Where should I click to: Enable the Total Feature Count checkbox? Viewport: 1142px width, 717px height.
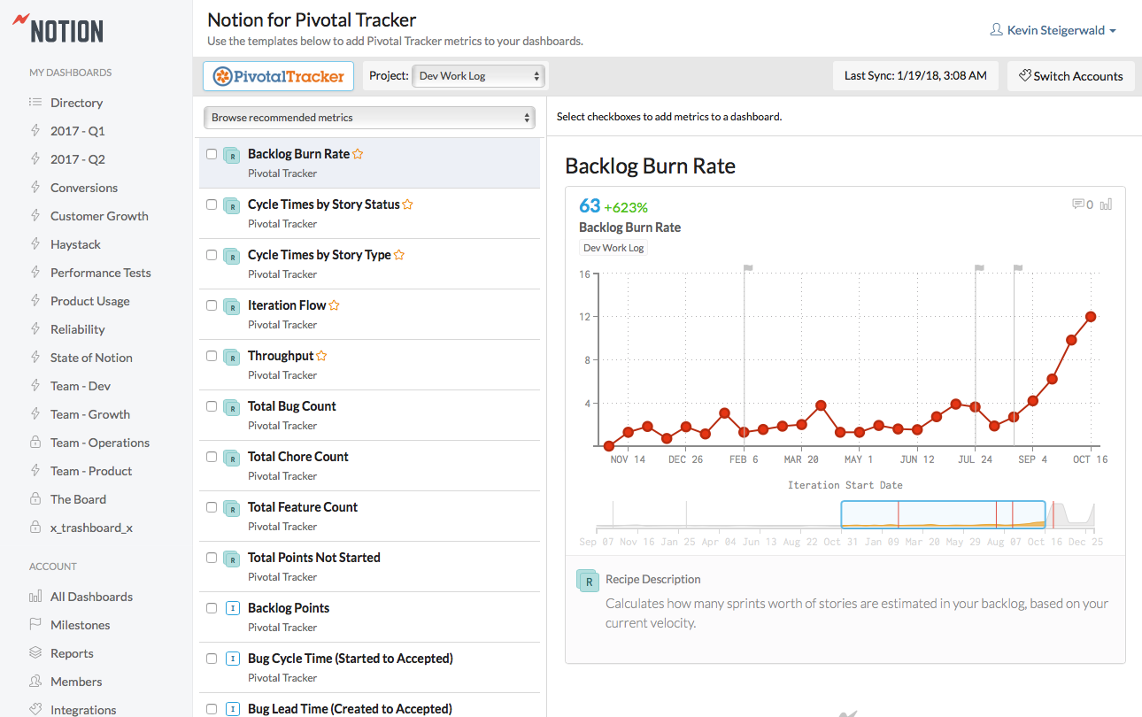[212, 507]
